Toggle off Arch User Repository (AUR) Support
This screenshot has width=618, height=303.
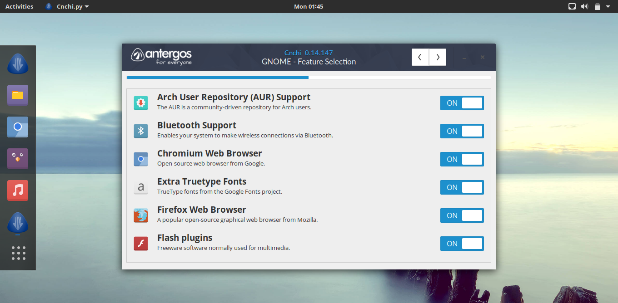pyautogui.click(x=462, y=103)
